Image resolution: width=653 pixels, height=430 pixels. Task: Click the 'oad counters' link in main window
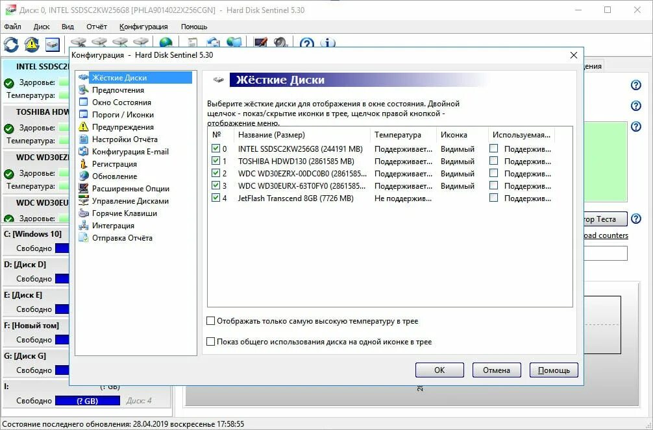click(x=606, y=235)
